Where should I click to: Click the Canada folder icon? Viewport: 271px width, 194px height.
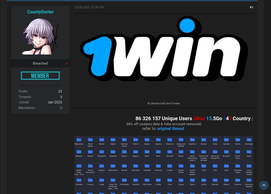[x=170, y=166]
